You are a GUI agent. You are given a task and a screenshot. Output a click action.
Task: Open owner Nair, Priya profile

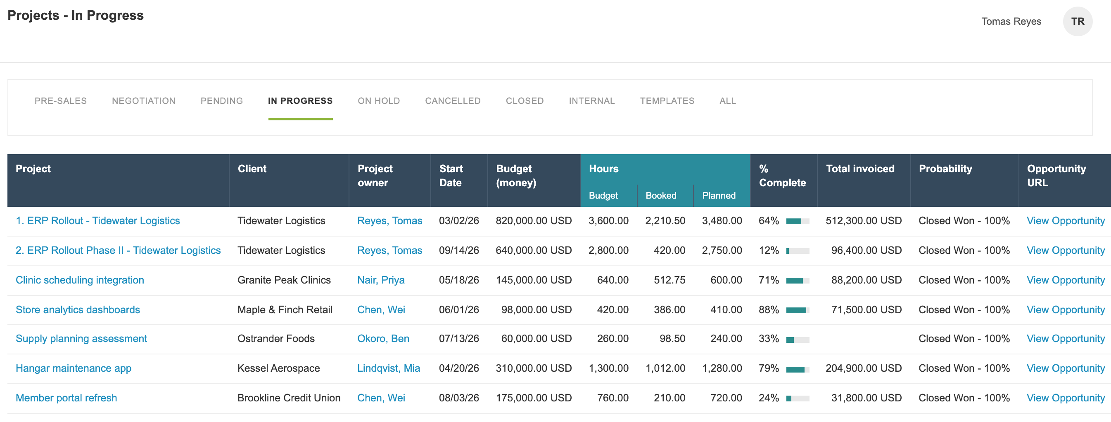pyautogui.click(x=381, y=280)
